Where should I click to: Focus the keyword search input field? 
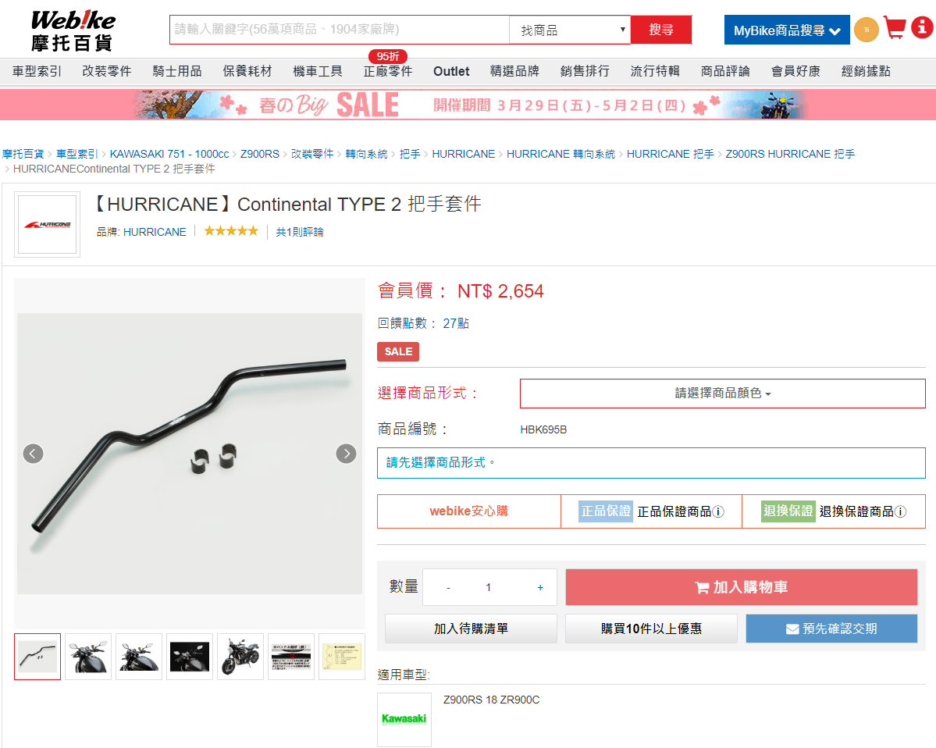[x=340, y=29]
